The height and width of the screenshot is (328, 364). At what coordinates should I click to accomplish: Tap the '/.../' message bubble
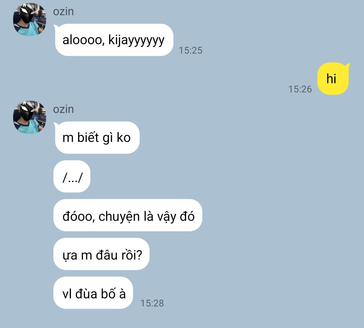(72, 176)
